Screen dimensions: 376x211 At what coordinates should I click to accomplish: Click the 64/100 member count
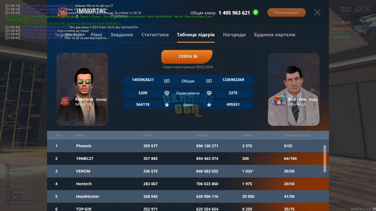[x=290, y=159]
